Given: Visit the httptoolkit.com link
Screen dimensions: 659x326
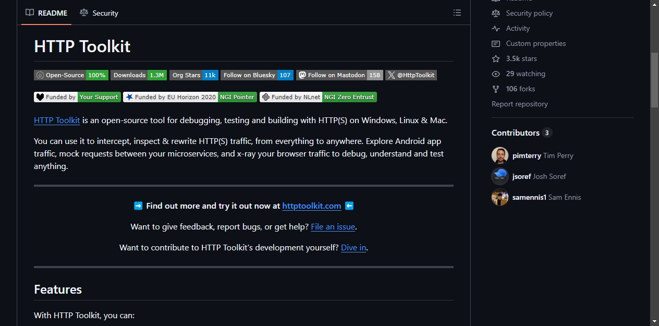Looking at the screenshot, I should (312, 206).
